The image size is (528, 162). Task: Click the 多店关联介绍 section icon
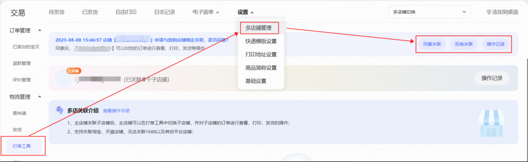pos(60,110)
